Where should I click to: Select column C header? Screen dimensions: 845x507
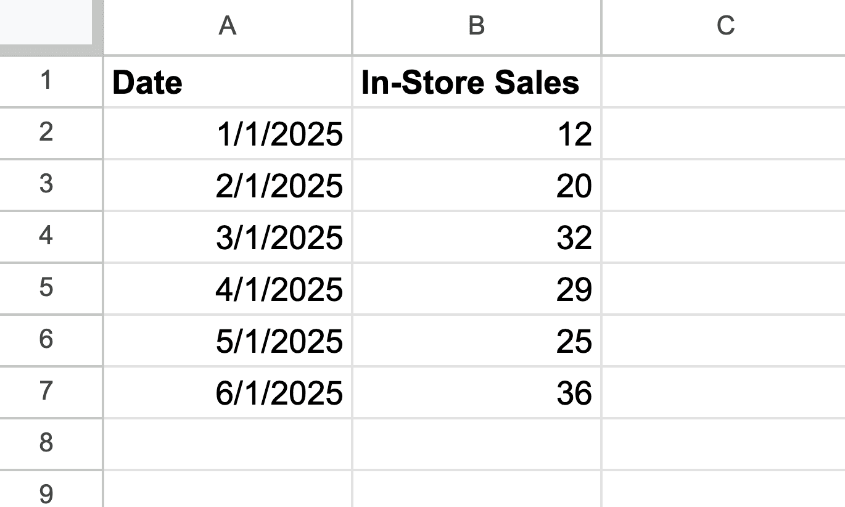[x=725, y=27]
